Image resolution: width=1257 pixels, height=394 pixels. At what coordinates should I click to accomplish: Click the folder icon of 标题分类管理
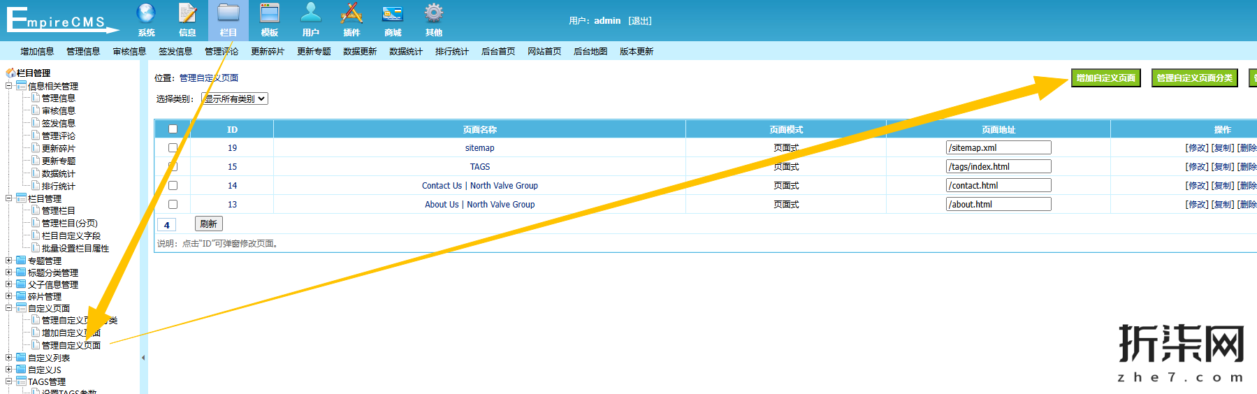click(22, 272)
